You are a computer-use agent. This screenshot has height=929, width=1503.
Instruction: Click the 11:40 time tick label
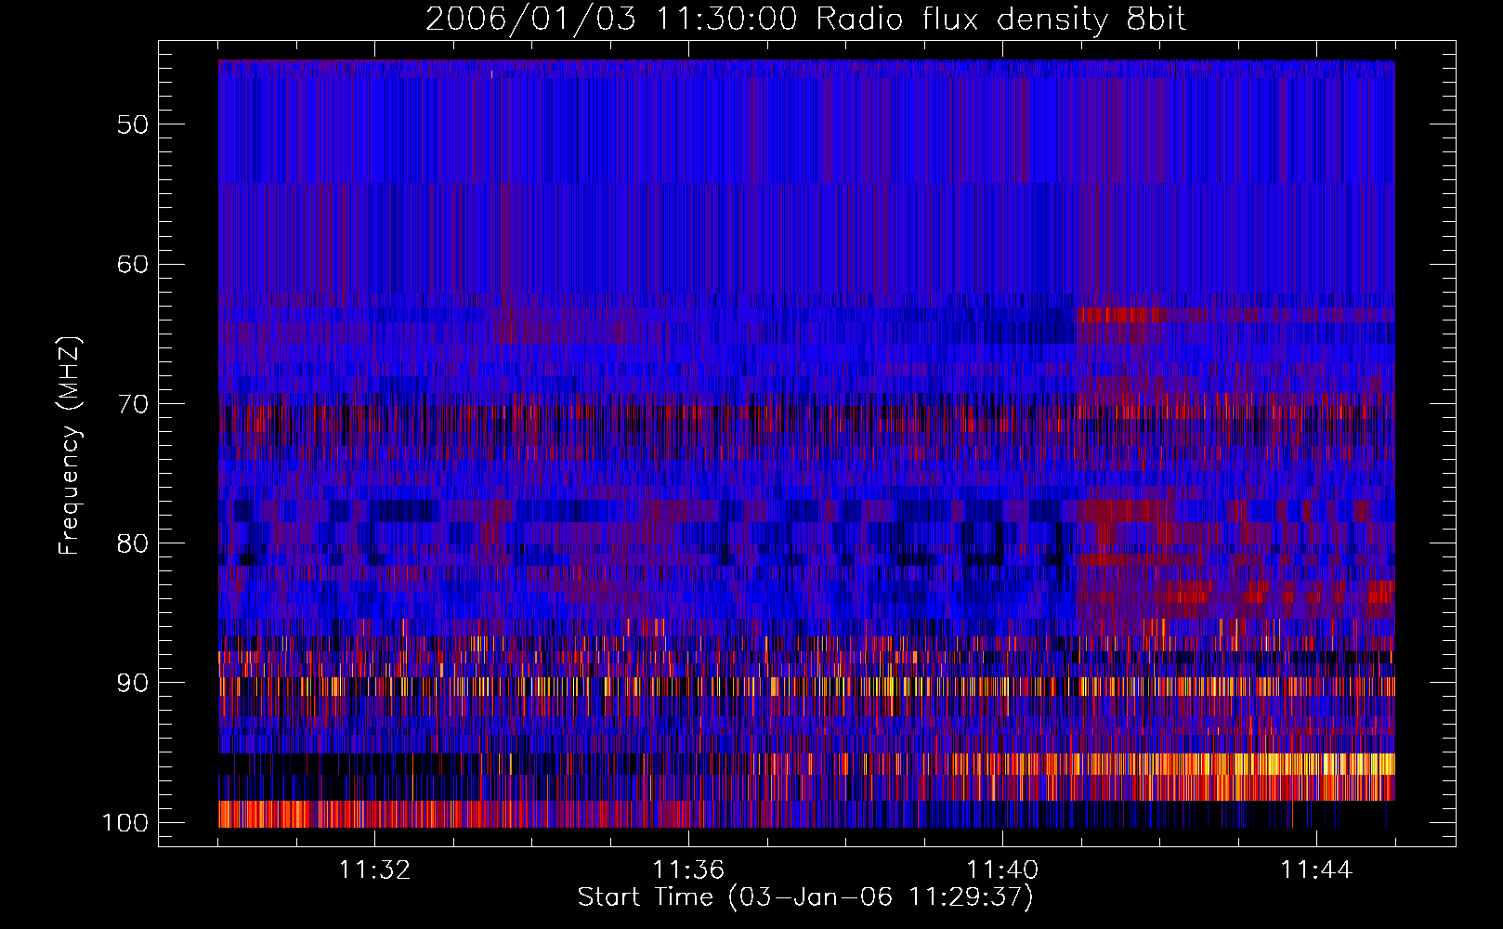pos(1002,870)
